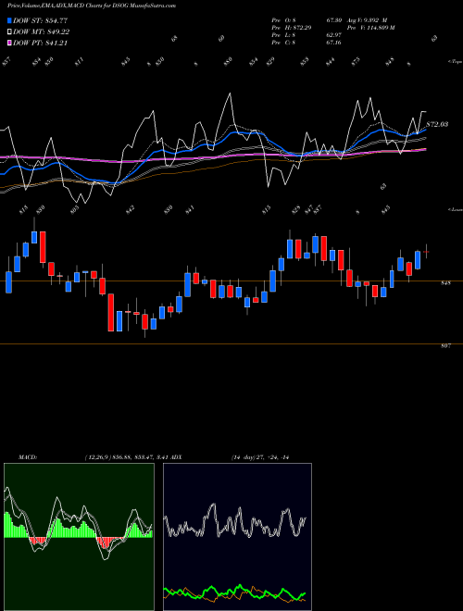Image resolution: width=463 pixels, height=611 pixels.
Task: Click the white DOW MT legend swatch
Action: click(x=9, y=32)
